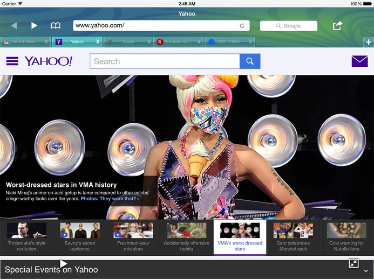Click the shrink-to-window icon above the events bar
This screenshot has width=374, height=280.
click(353, 263)
